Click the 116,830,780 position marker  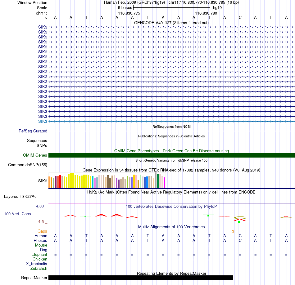(206, 13)
